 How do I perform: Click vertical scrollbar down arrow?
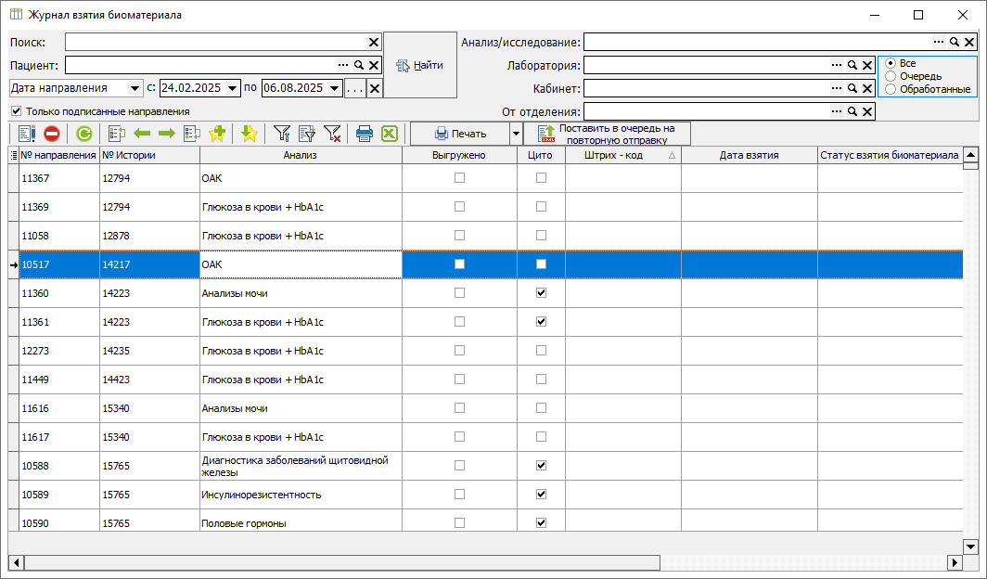coord(970,547)
